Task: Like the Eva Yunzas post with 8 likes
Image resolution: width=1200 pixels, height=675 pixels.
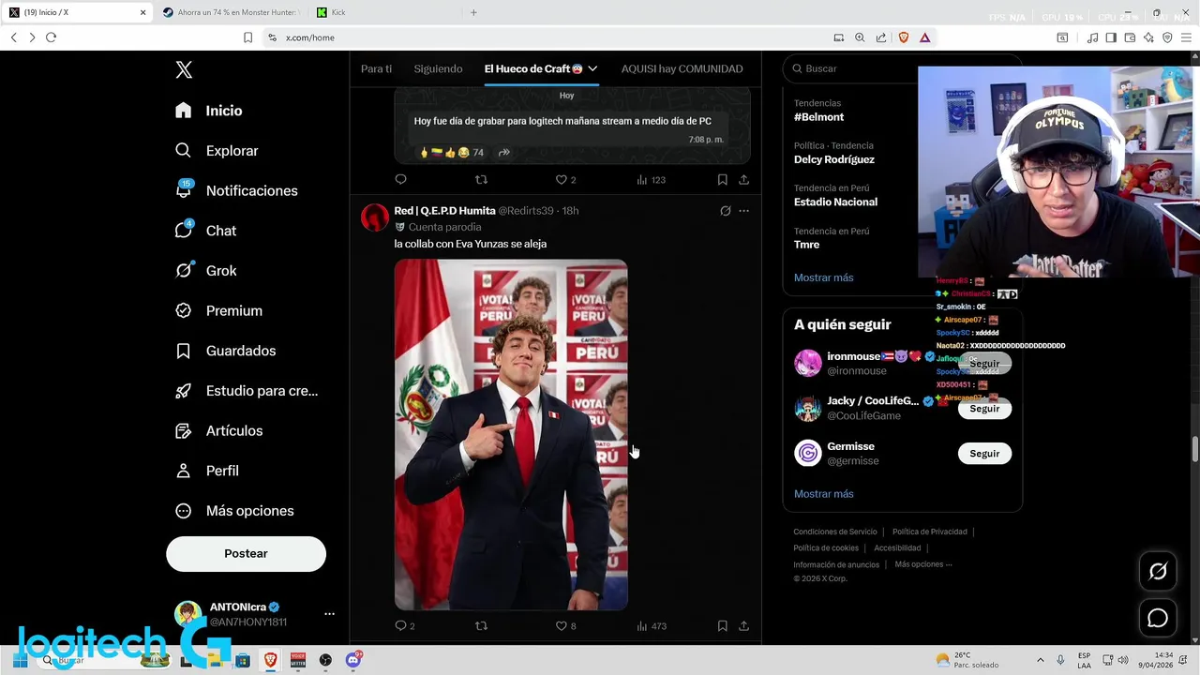Action: click(x=565, y=625)
